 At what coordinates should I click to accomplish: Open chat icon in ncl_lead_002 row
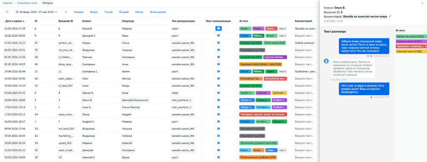219,129
